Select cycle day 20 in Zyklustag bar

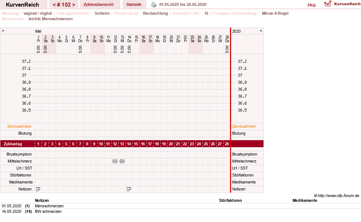click(x=171, y=144)
